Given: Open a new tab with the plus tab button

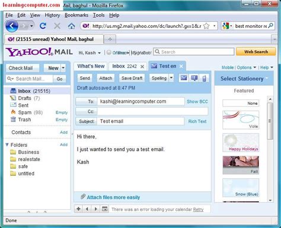Looking at the screenshot, I should (110, 39).
